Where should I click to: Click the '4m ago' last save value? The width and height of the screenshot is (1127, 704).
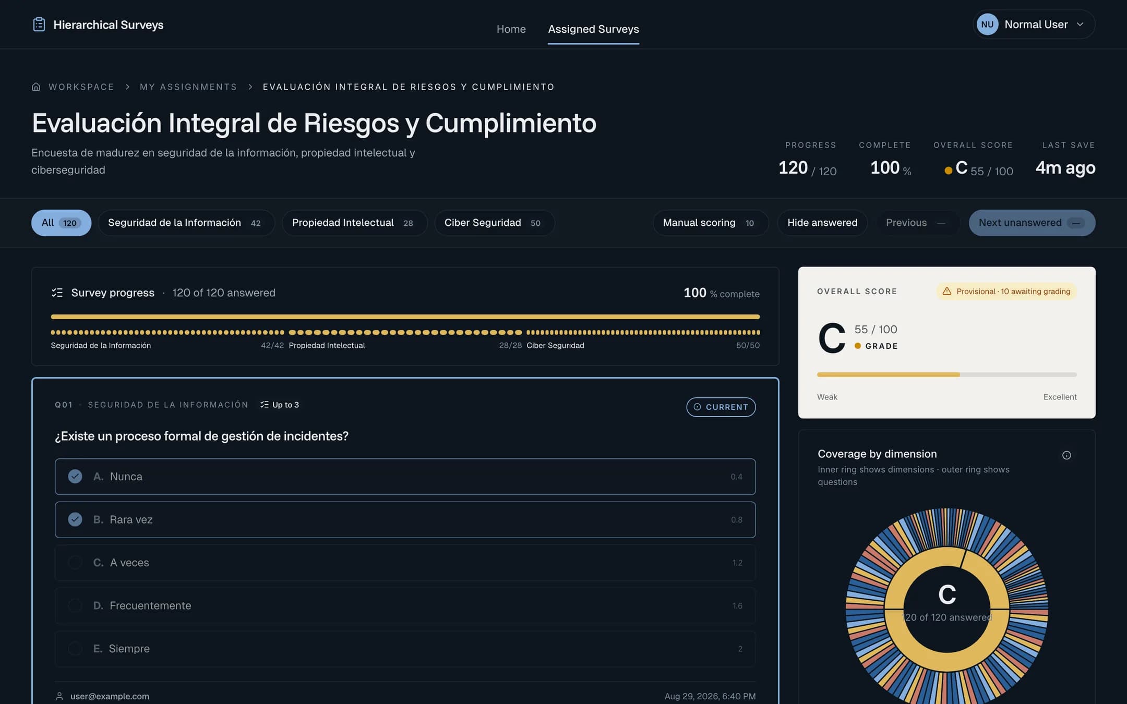coord(1065,168)
